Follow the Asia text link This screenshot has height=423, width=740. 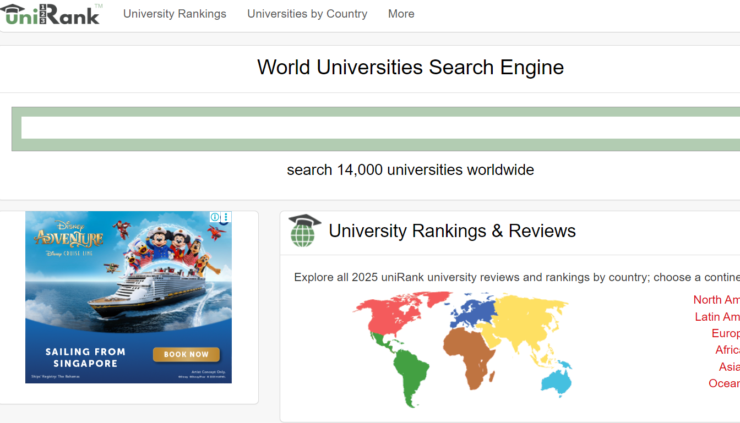(x=729, y=367)
